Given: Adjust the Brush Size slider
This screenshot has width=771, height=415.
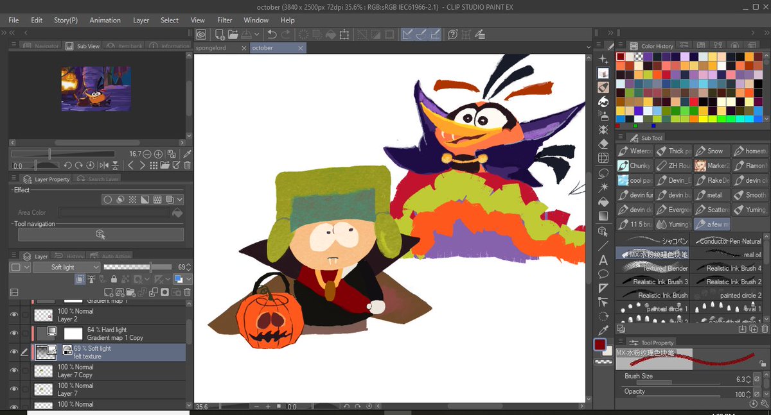Looking at the screenshot, I should pyautogui.click(x=677, y=381).
